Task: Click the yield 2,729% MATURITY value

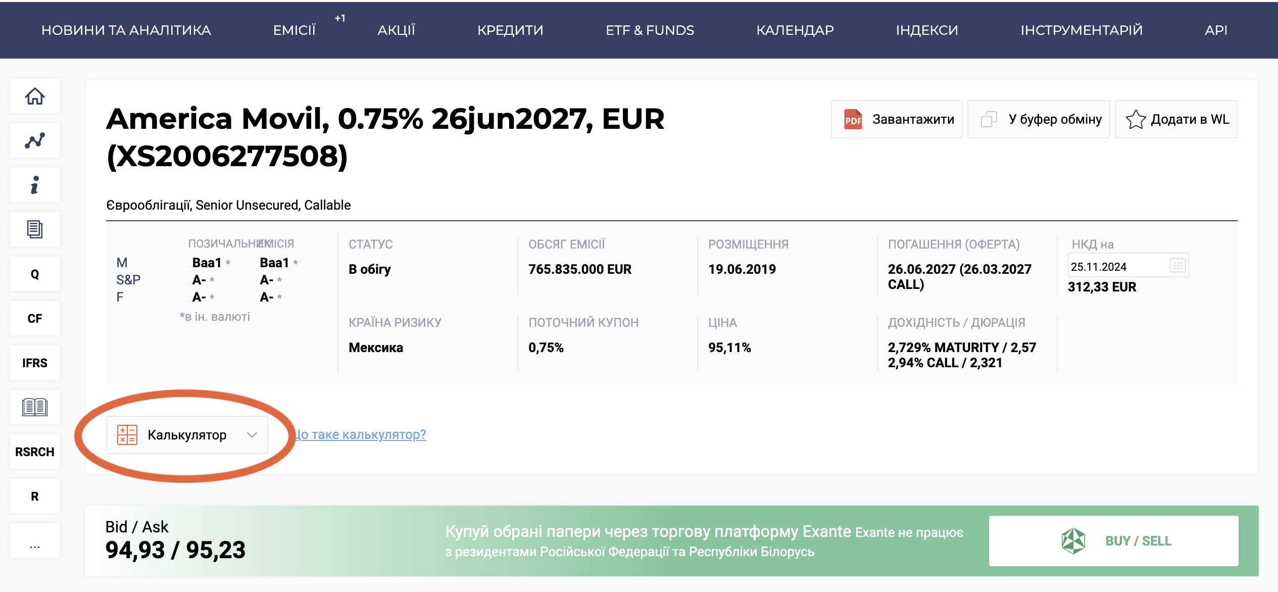Action: tap(944, 348)
